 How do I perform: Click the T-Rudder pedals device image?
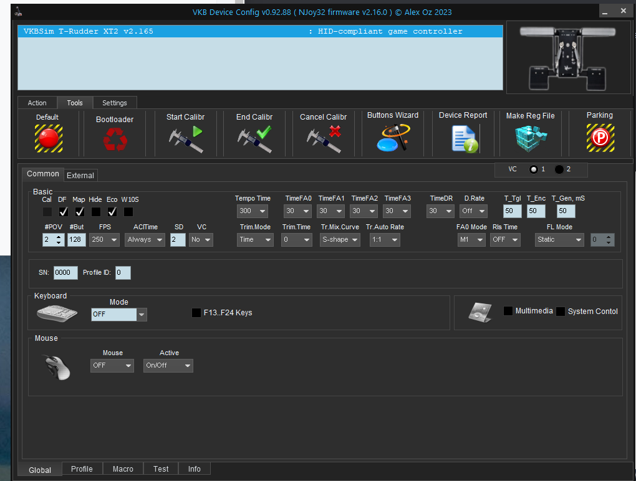coord(568,58)
